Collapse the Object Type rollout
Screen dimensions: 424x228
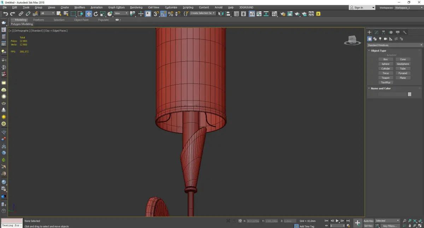point(378,51)
